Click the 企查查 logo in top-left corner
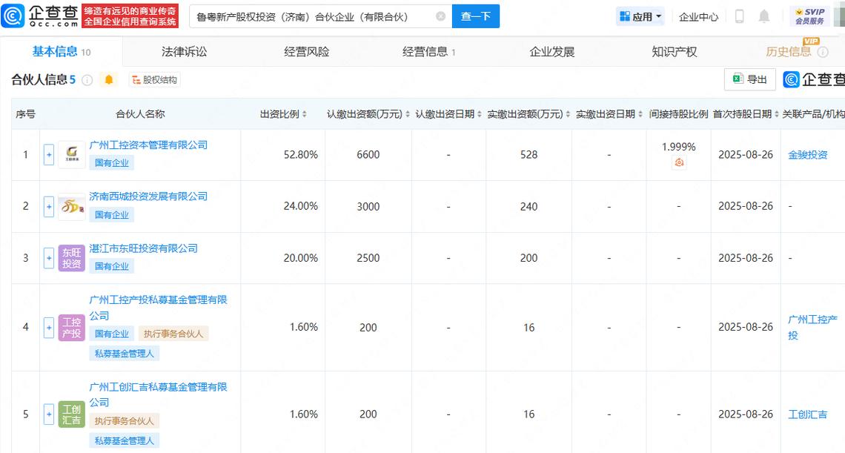This screenshot has height=453, width=845. click(32, 16)
